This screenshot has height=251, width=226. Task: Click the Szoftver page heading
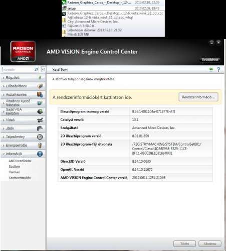point(60,70)
